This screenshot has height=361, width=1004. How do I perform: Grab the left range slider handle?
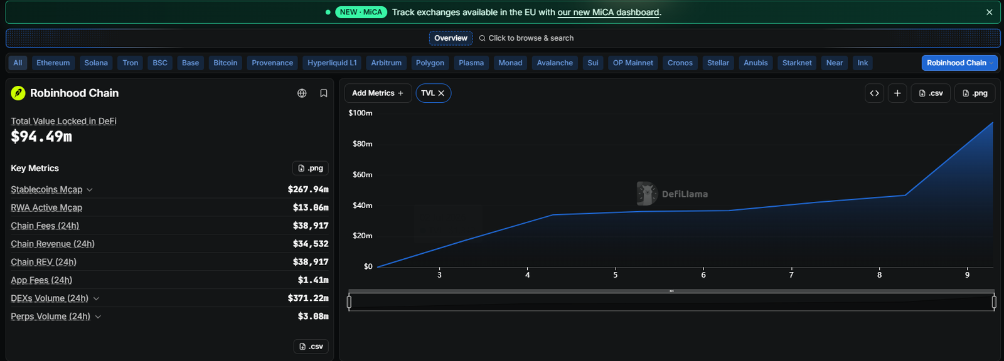(x=349, y=302)
